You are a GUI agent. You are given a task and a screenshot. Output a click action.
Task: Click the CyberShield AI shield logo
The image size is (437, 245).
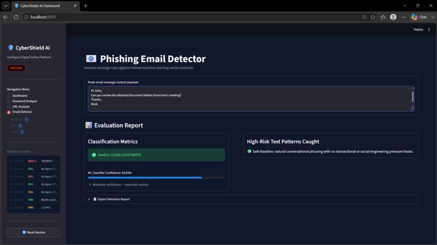11,48
